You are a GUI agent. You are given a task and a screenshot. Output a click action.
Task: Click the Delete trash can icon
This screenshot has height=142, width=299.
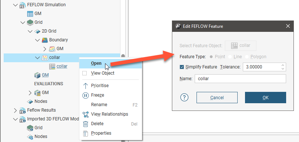[x=86, y=124]
